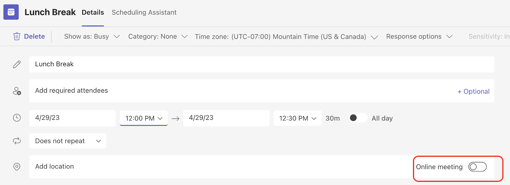Expand the Response options menu
The image size is (510, 185).
pyautogui.click(x=419, y=37)
